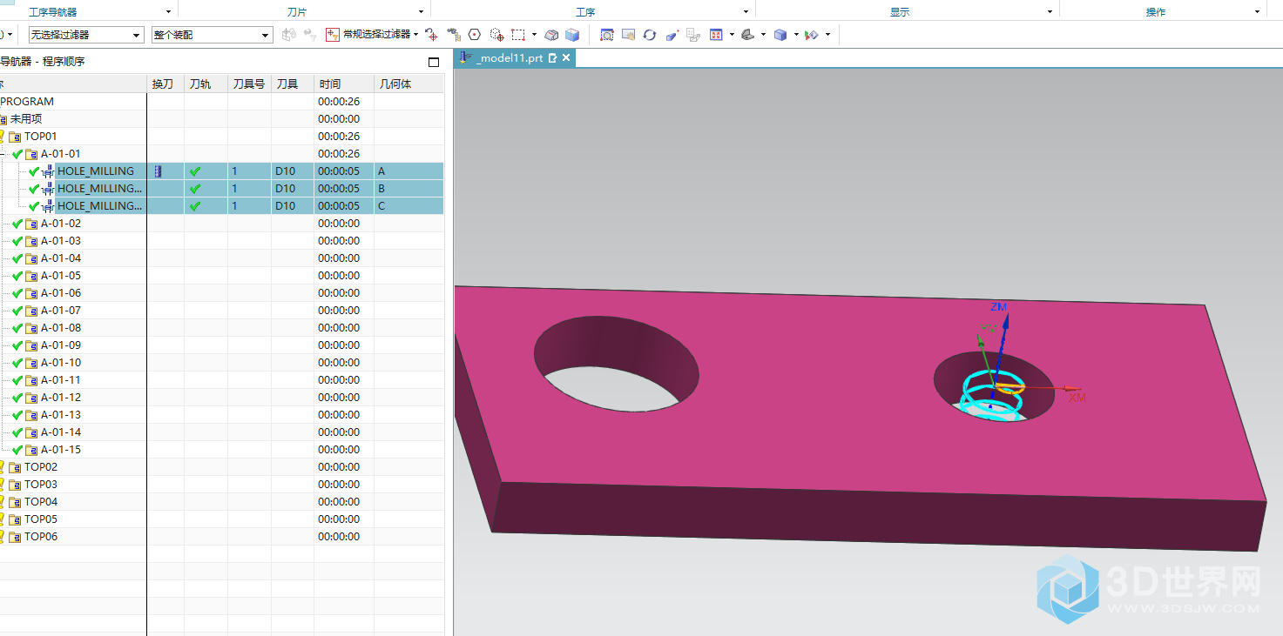The width and height of the screenshot is (1283, 636).
Task: Click the blue cube toolbar icon
Action: (x=572, y=35)
